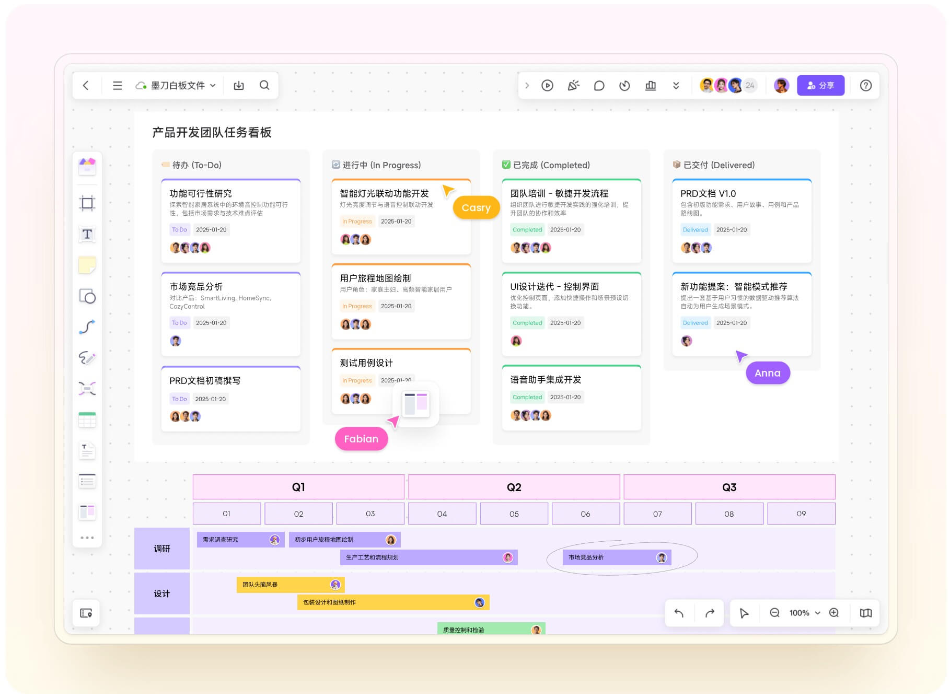The image size is (950, 699).
Task: Open the 测试用例设计 card
Action: tap(401, 381)
